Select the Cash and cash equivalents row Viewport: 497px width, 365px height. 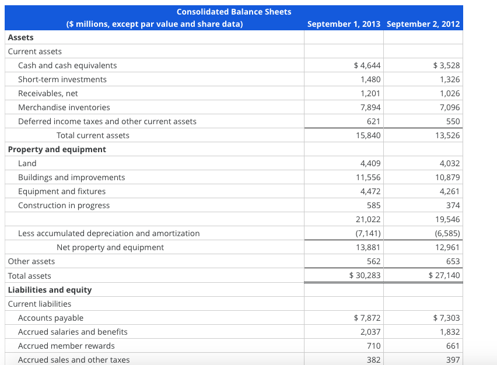68,65
